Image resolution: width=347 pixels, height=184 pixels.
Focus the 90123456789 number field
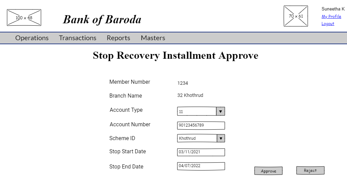pyautogui.click(x=201, y=125)
